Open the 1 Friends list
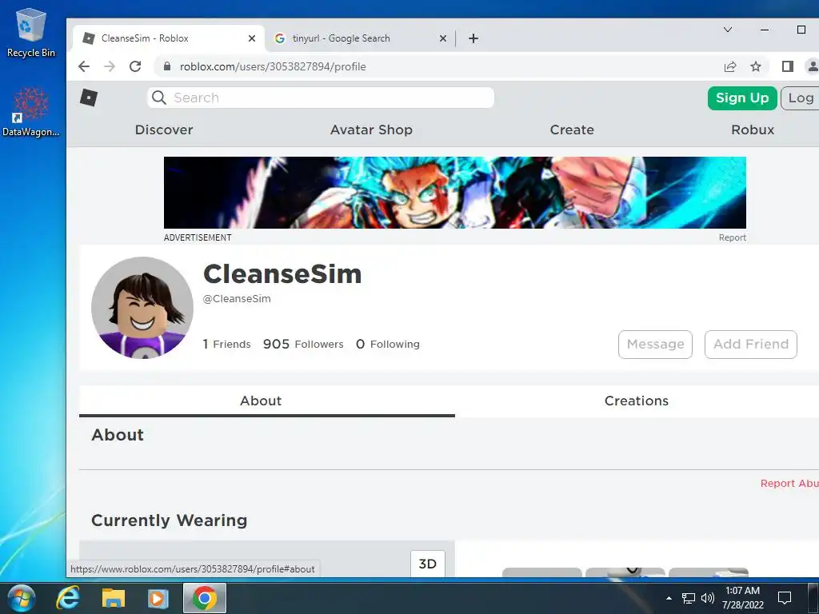819x614 pixels. click(226, 344)
